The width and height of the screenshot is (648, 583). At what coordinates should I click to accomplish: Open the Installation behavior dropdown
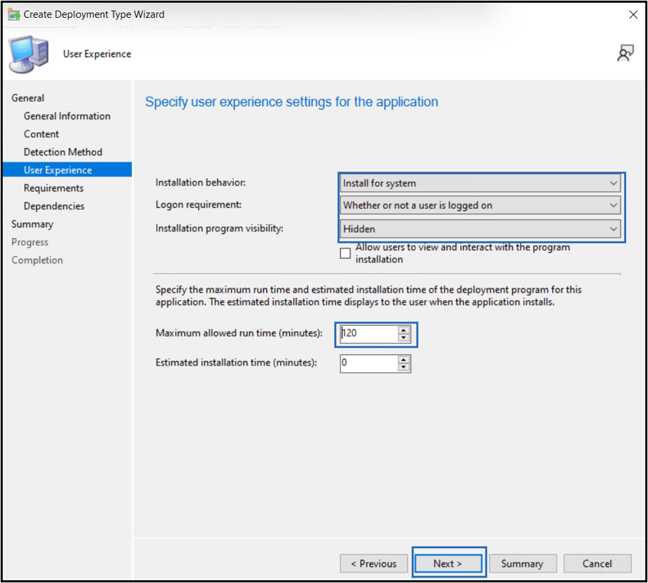pyautogui.click(x=479, y=183)
